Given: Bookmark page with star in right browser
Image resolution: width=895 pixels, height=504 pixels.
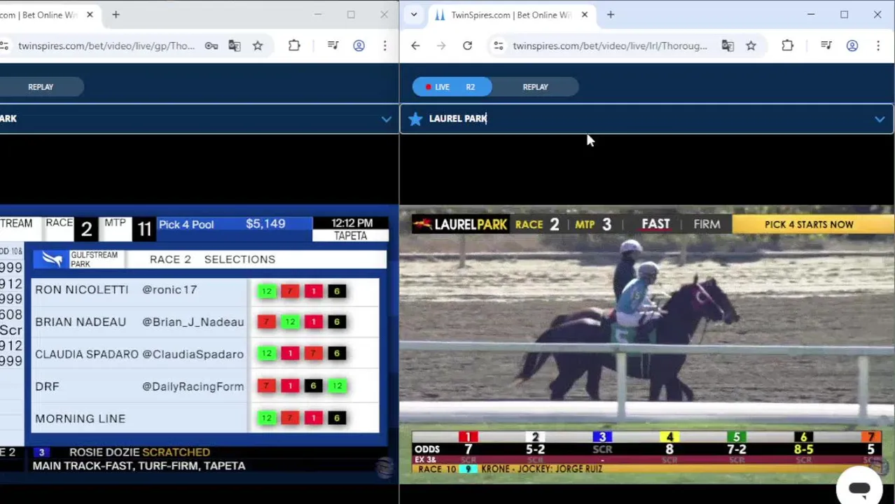Looking at the screenshot, I should tap(751, 45).
